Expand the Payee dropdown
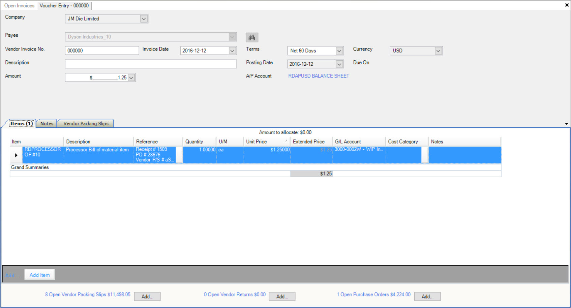This screenshot has width=571, height=308. click(232, 37)
